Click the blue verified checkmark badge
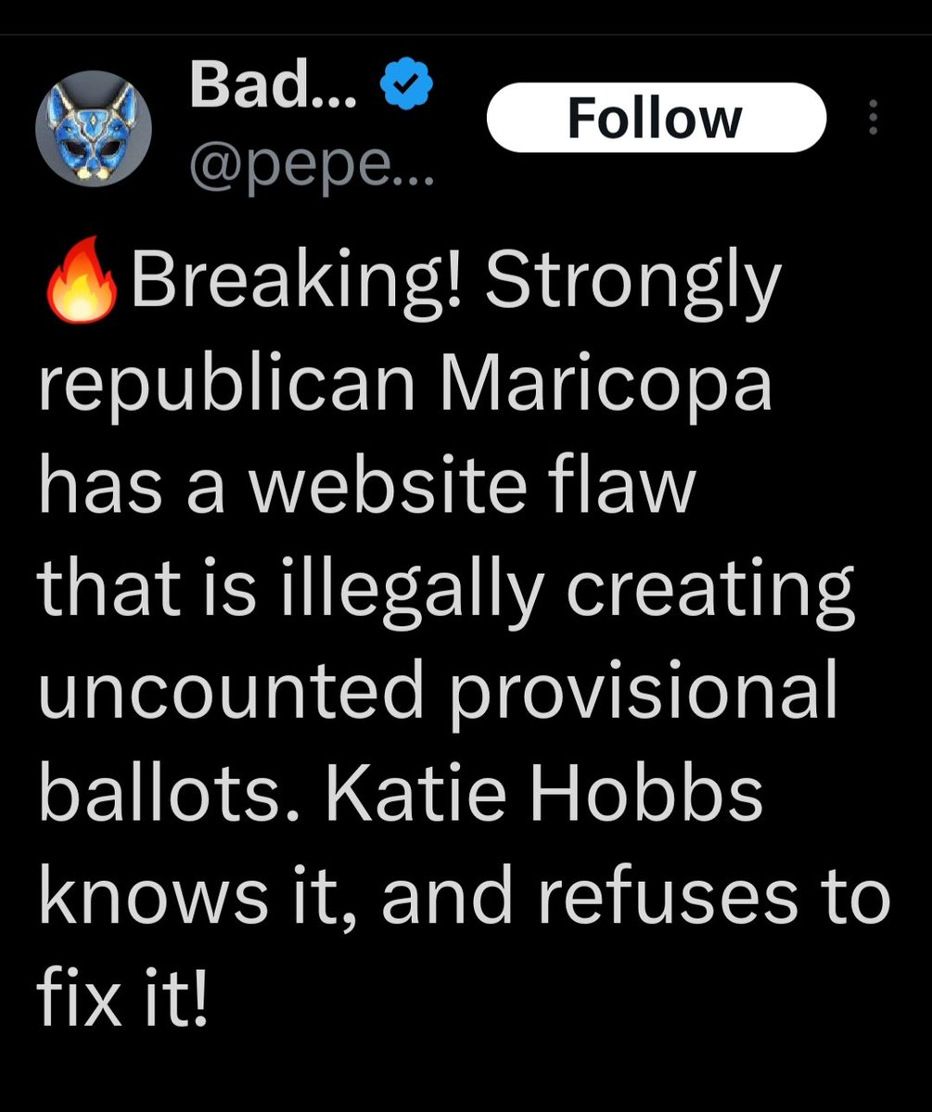Viewport: 932px width, 1112px height. coord(406,86)
